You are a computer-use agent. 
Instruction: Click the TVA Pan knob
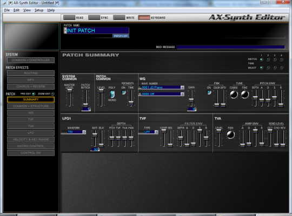230,134
